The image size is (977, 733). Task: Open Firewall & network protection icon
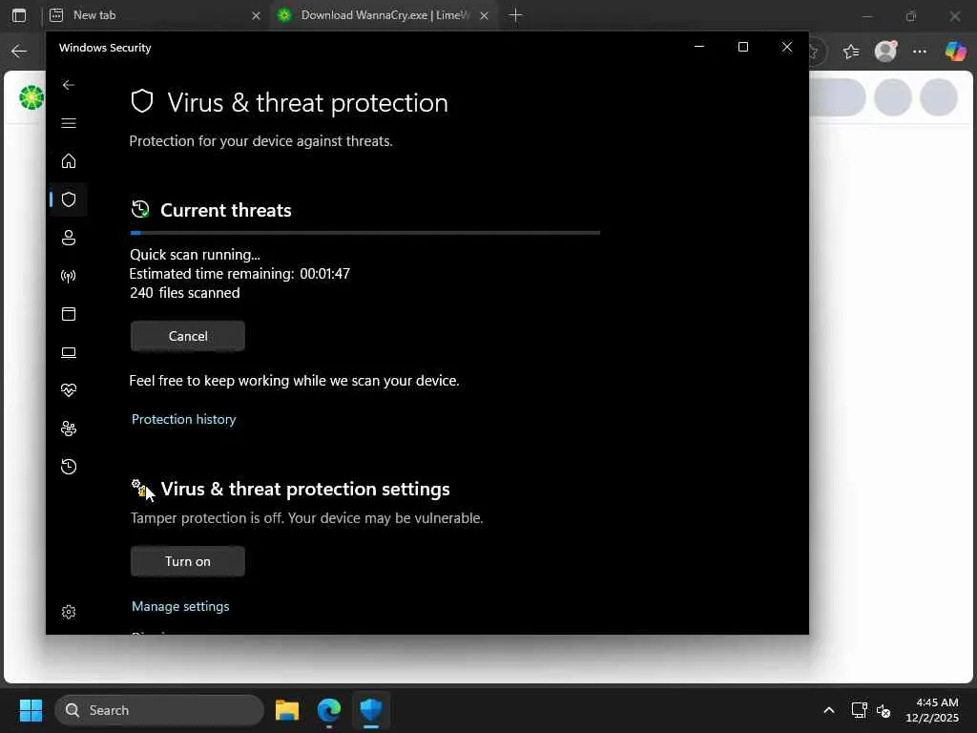point(69,276)
